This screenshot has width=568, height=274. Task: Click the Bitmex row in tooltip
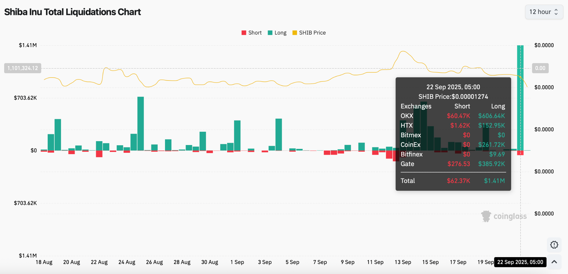point(453,135)
